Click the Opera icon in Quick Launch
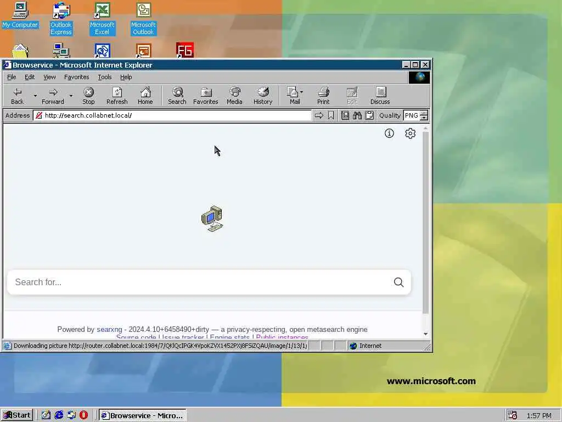This screenshot has height=422, width=562. click(x=83, y=415)
